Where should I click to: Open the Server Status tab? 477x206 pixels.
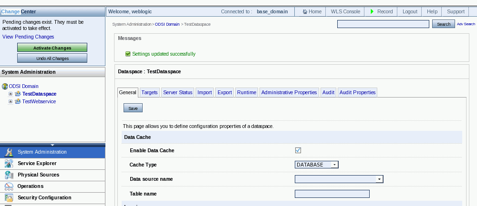click(x=178, y=92)
